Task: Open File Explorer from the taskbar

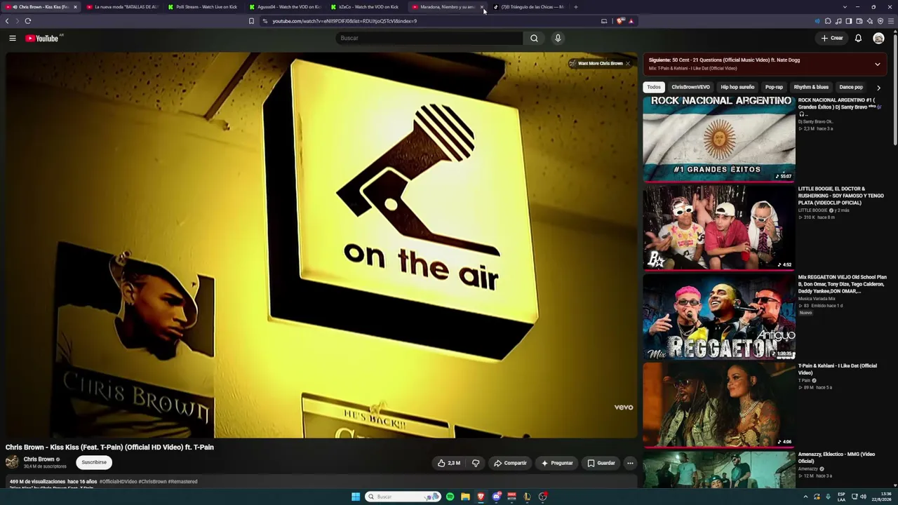Action: [x=465, y=497]
